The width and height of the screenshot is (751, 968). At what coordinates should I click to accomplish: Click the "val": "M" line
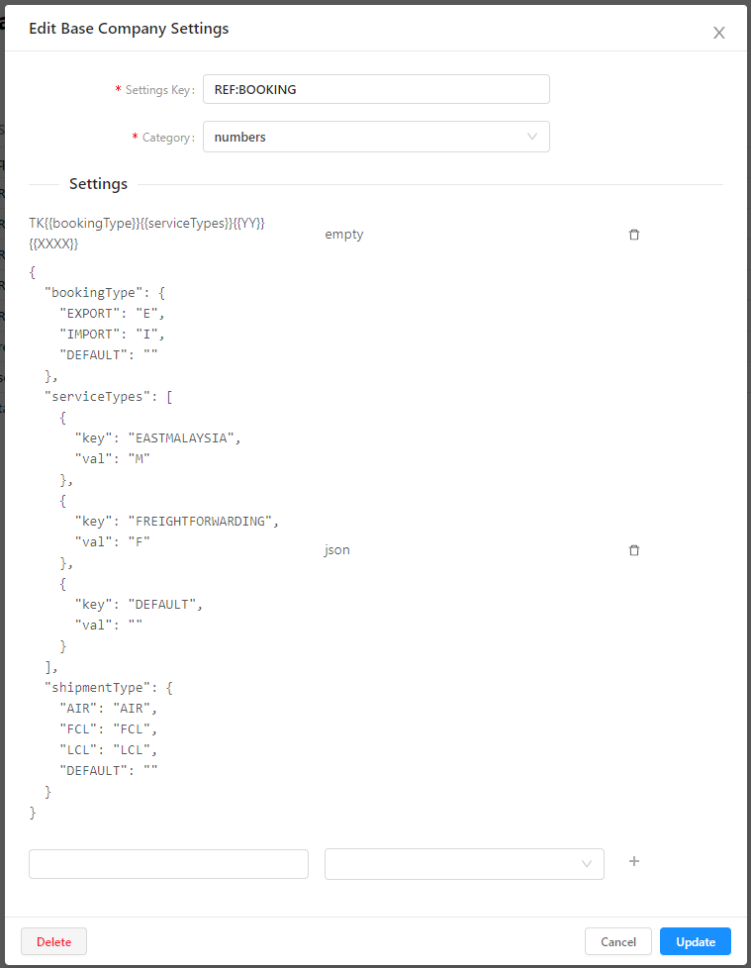tap(113, 458)
